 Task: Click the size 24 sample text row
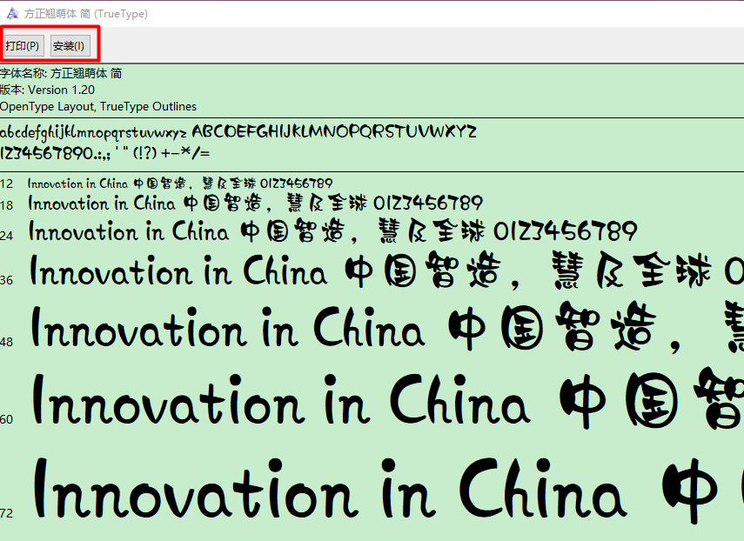(332, 231)
